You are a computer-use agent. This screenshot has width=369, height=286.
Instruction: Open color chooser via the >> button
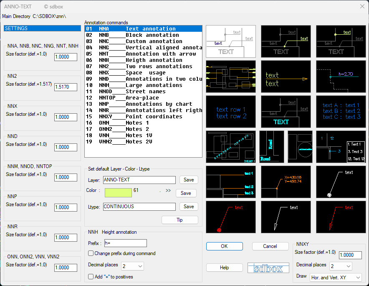pos(168,191)
